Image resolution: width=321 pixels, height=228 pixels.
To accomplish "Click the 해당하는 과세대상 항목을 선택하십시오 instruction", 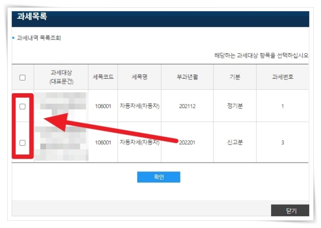I will coord(262,55).
